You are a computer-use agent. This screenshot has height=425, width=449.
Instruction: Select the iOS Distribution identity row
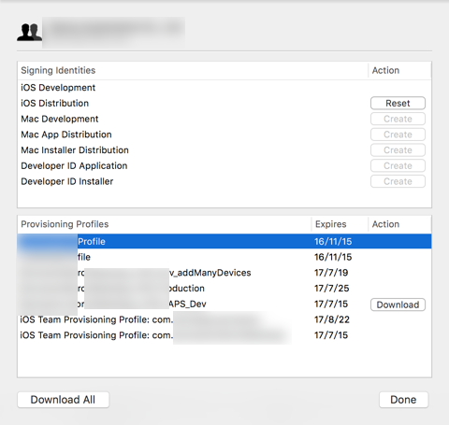(224, 103)
